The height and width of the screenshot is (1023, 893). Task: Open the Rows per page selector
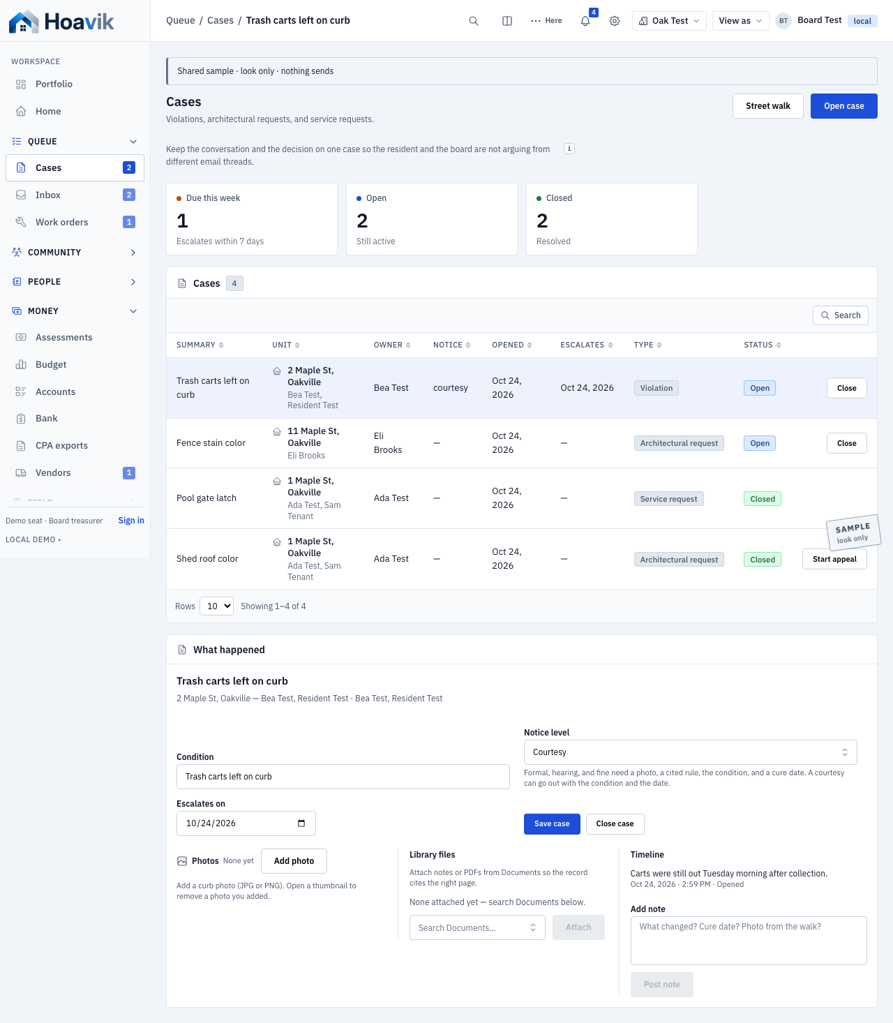point(216,606)
